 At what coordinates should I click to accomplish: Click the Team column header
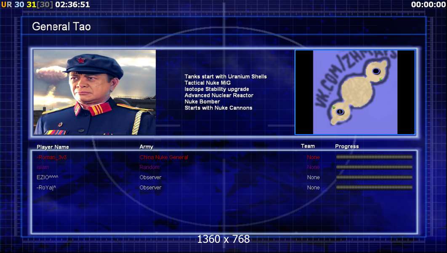pyautogui.click(x=308, y=146)
